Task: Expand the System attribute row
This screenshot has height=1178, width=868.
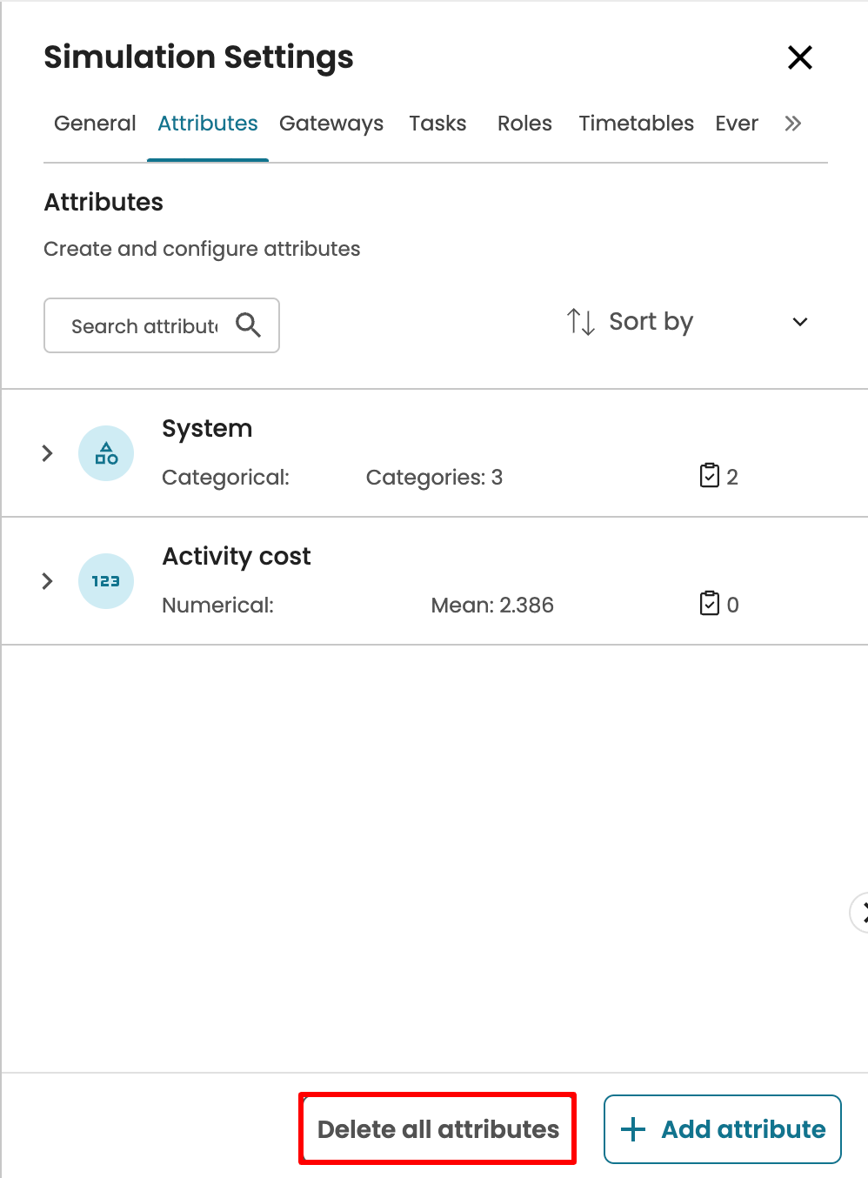Action: 48,453
